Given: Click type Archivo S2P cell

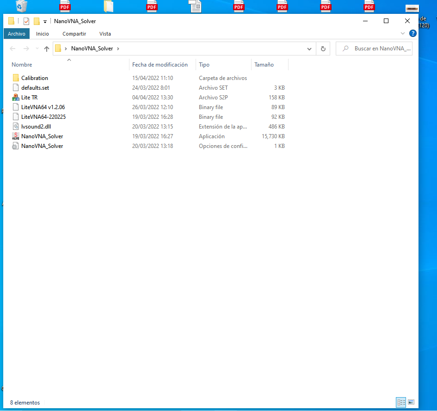Looking at the screenshot, I should (x=213, y=98).
